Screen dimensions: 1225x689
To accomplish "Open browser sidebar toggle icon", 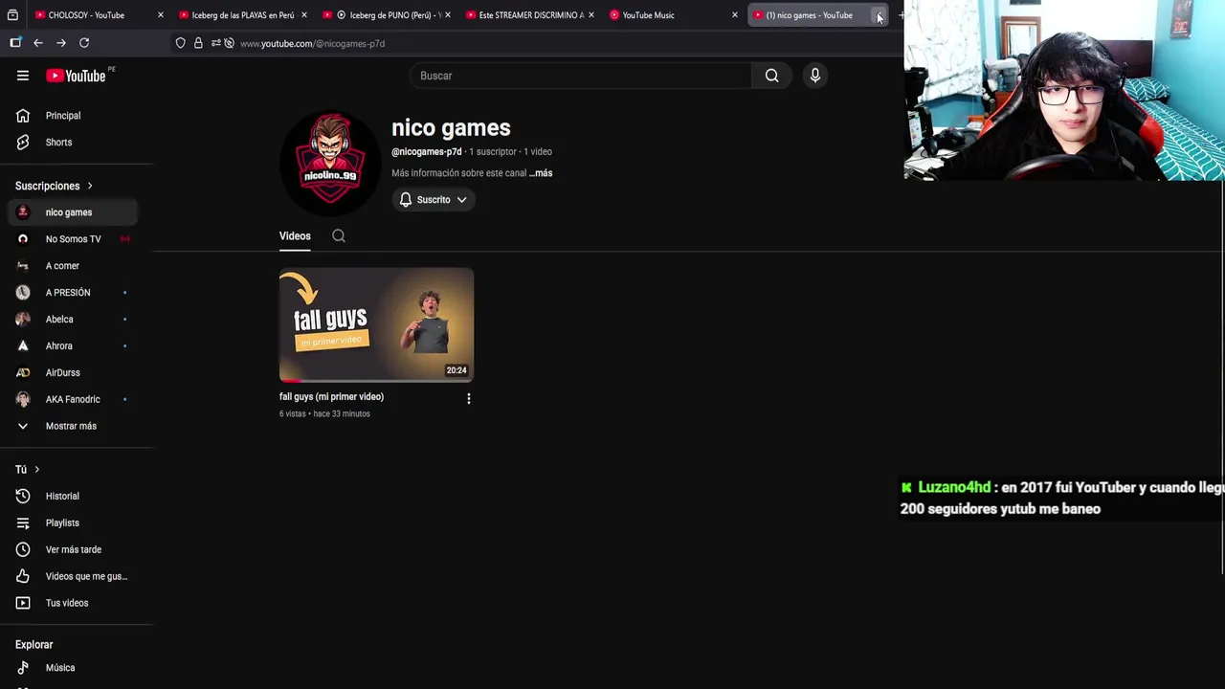I will [x=15, y=43].
